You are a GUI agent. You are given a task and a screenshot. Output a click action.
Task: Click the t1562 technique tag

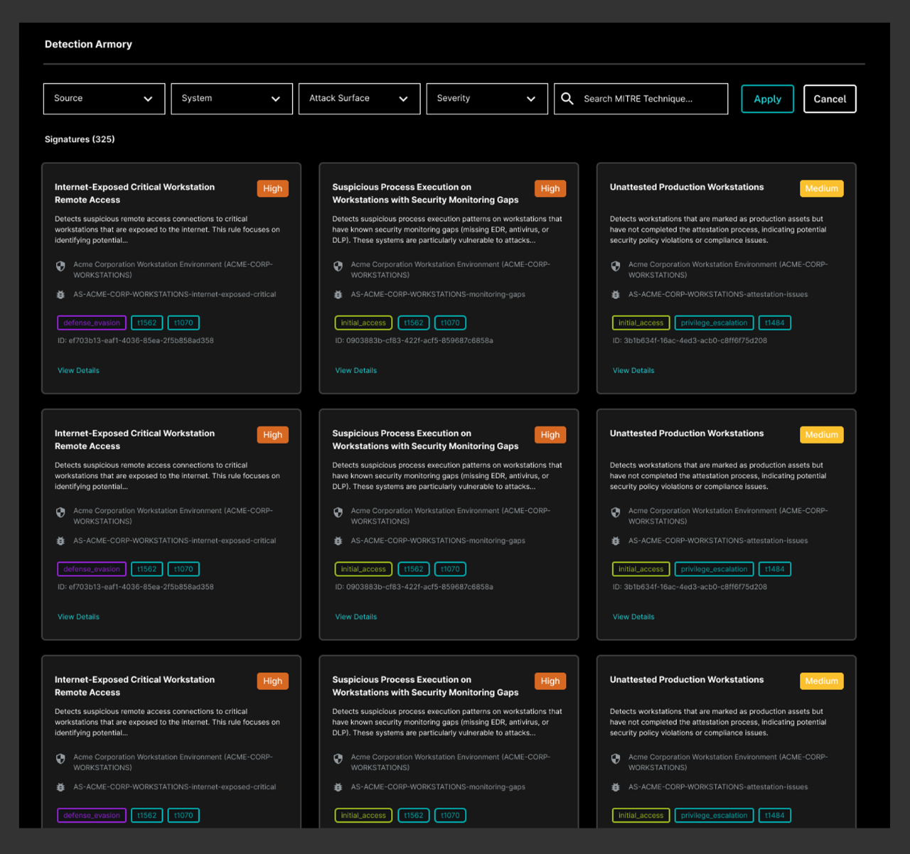146,323
